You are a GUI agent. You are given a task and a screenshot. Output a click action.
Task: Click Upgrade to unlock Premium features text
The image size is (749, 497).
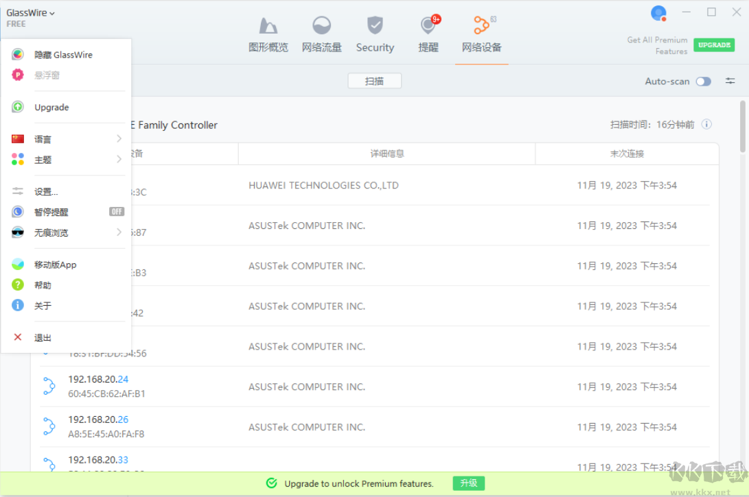click(359, 484)
